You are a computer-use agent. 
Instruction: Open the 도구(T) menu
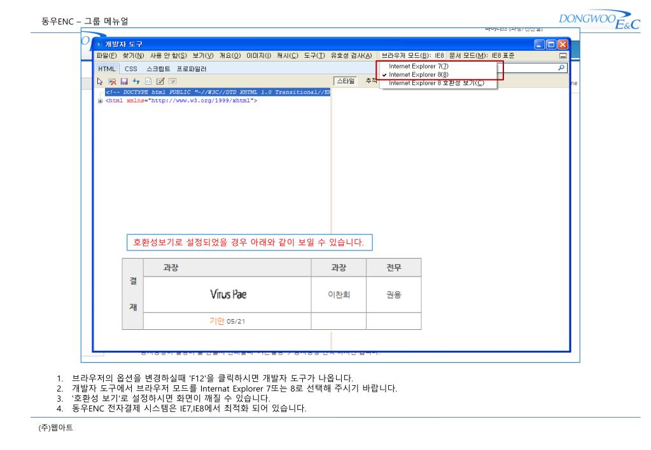tap(314, 55)
